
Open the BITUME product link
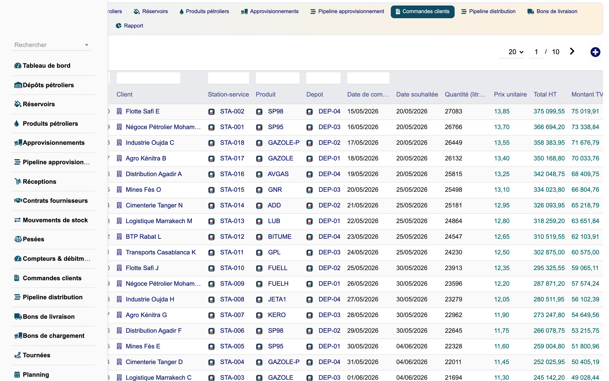point(280,237)
